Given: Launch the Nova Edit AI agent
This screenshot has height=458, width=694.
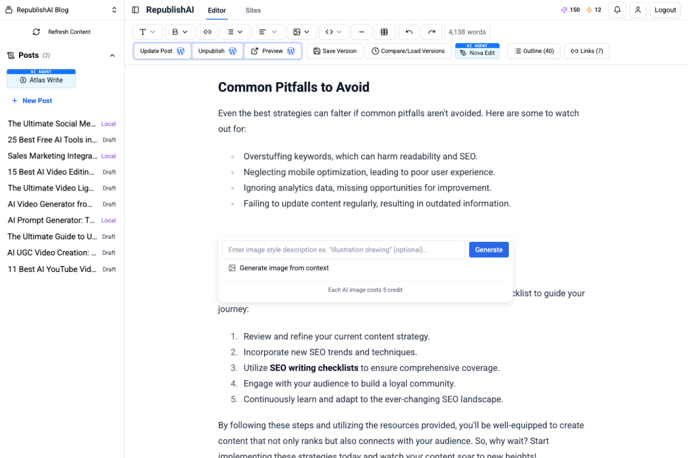Looking at the screenshot, I should pyautogui.click(x=477, y=51).
